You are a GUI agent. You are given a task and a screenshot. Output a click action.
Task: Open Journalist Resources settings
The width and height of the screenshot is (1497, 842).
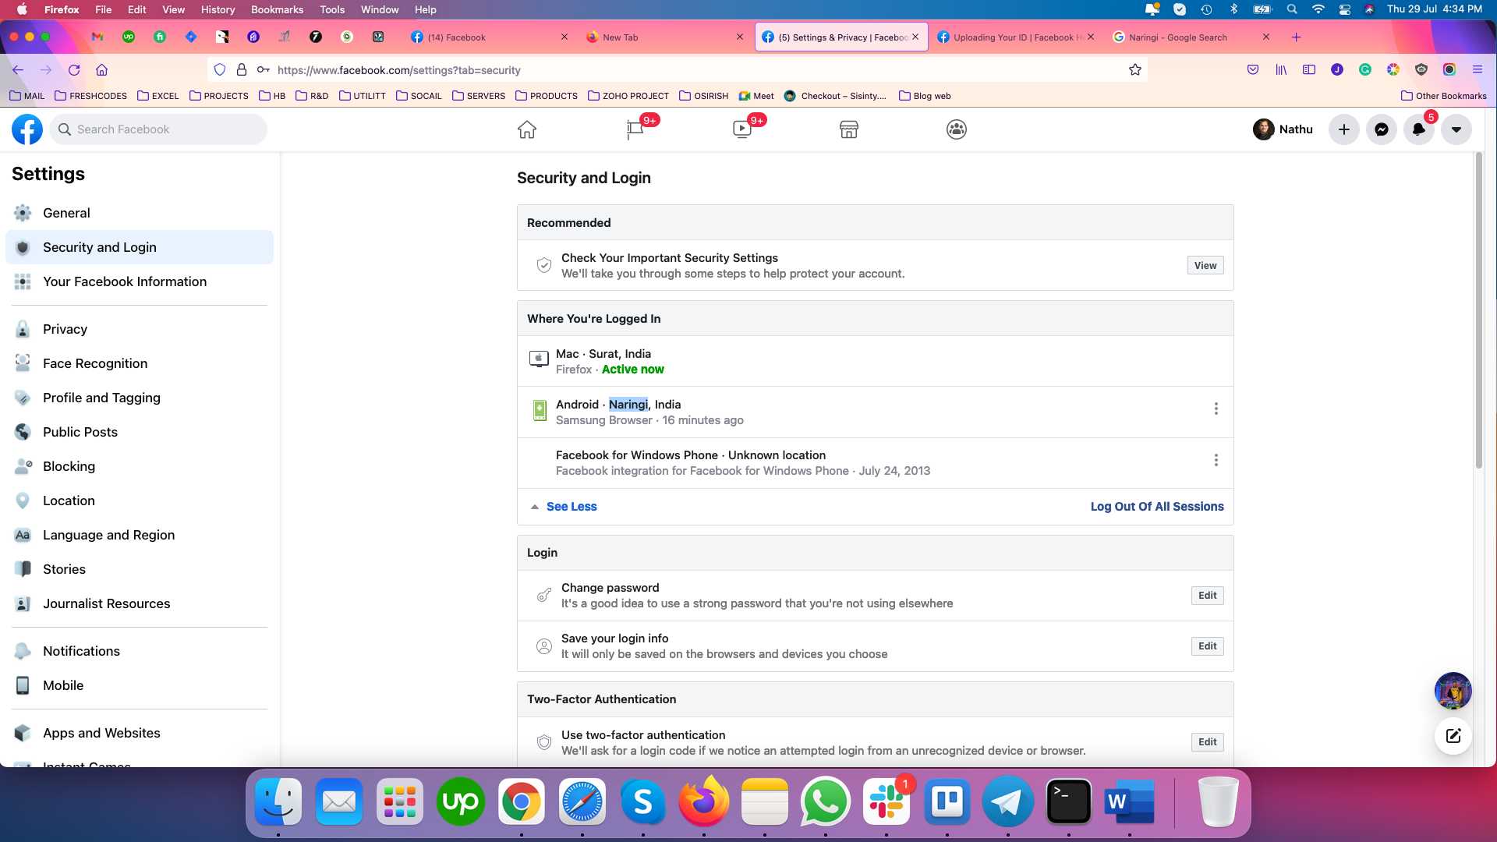point(140,603)
